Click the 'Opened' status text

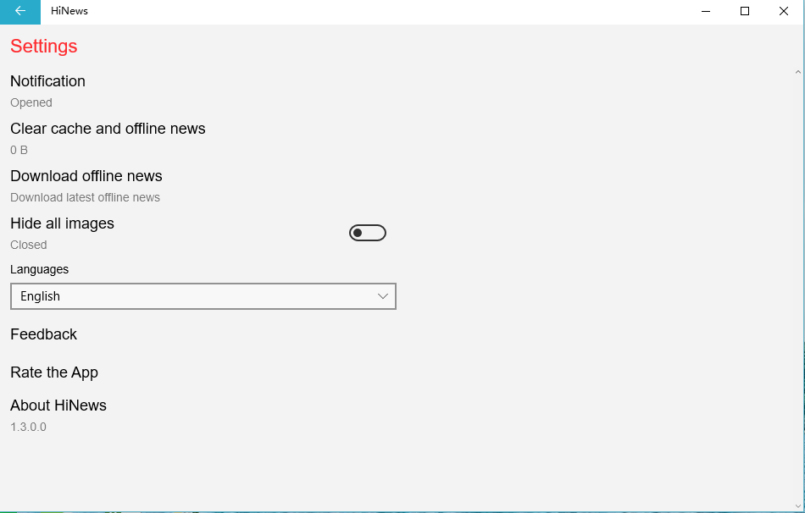31,102
